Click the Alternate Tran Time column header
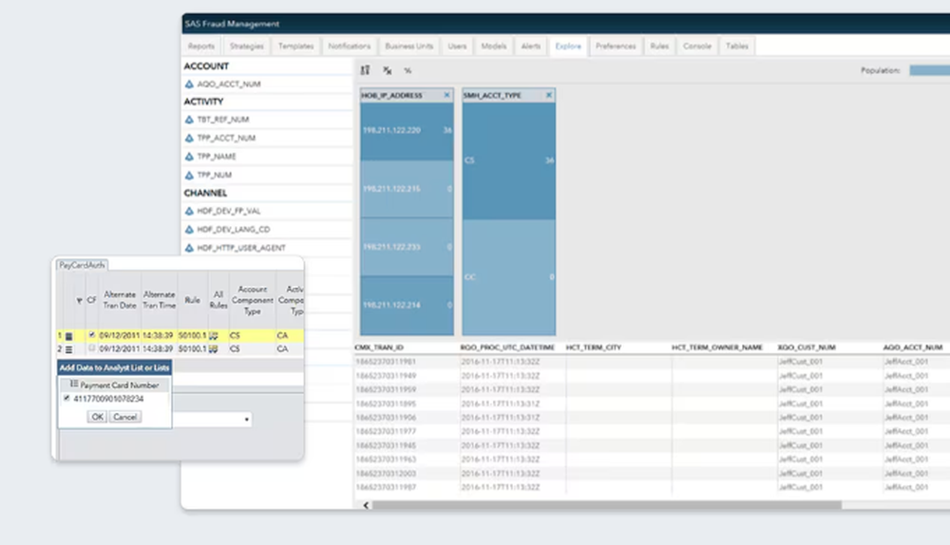Image resolution: width=950 pixels, height=545 pixels. click(160, 300)
